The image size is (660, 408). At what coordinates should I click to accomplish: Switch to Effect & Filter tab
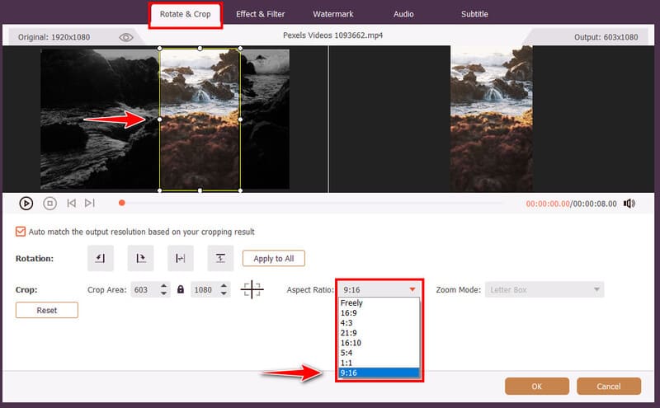[x=260, y=14]
